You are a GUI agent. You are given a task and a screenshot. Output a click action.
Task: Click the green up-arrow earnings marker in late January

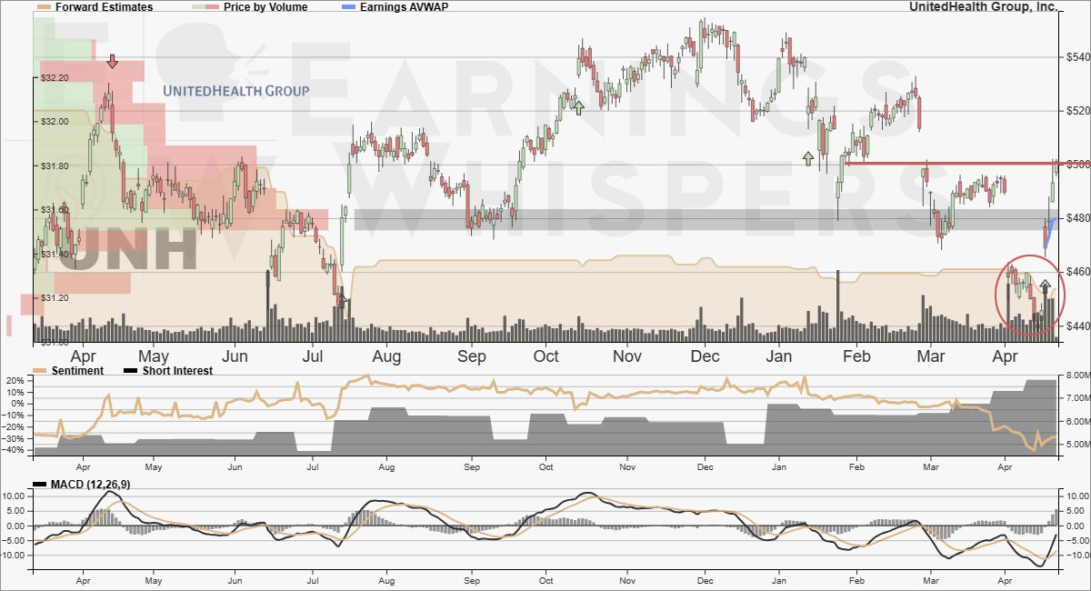tap(807, 159)
